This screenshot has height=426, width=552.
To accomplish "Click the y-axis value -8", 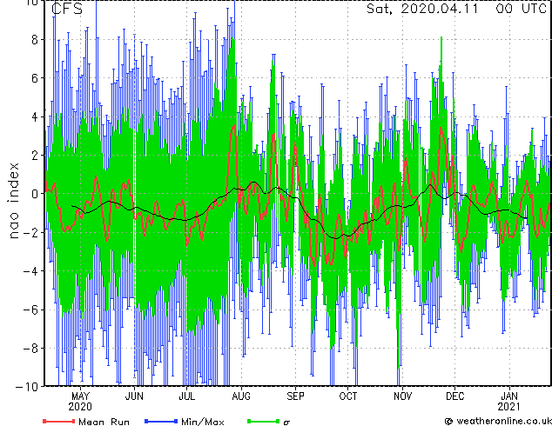I will click(30, 349).
